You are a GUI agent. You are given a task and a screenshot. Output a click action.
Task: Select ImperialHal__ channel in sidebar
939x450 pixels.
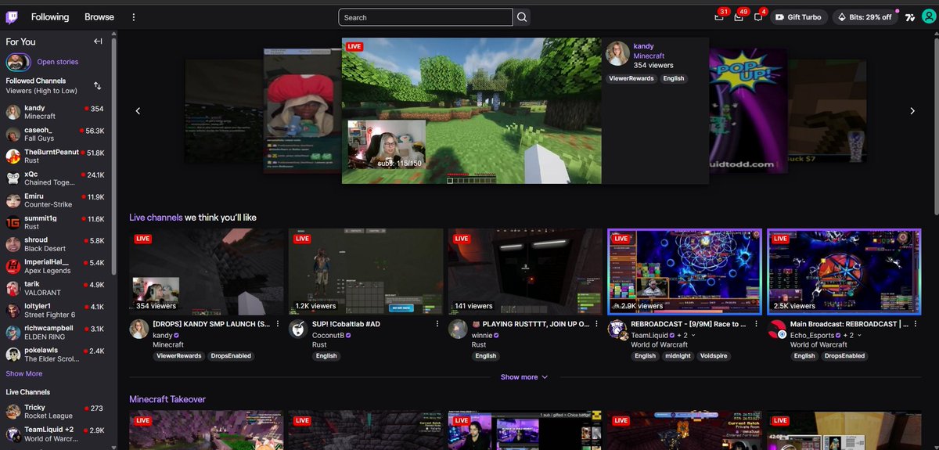[x=56, y=266]
